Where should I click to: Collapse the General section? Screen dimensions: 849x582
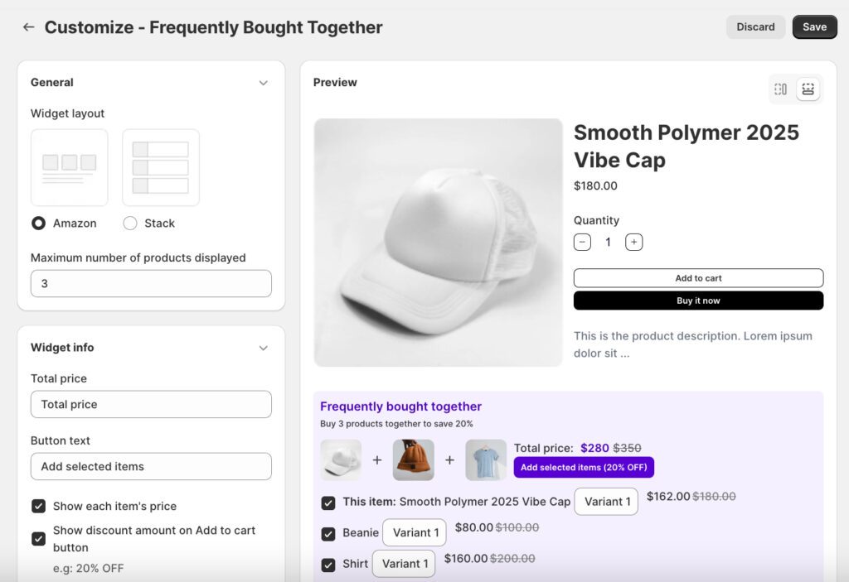click(263, 83)
